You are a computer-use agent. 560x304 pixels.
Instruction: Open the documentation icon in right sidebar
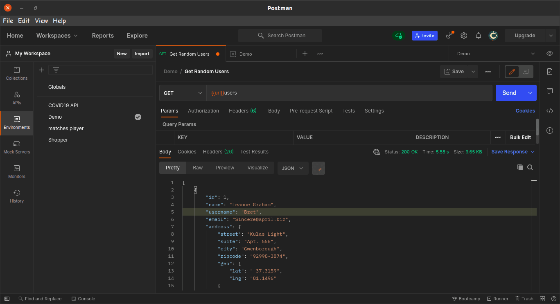550,72
